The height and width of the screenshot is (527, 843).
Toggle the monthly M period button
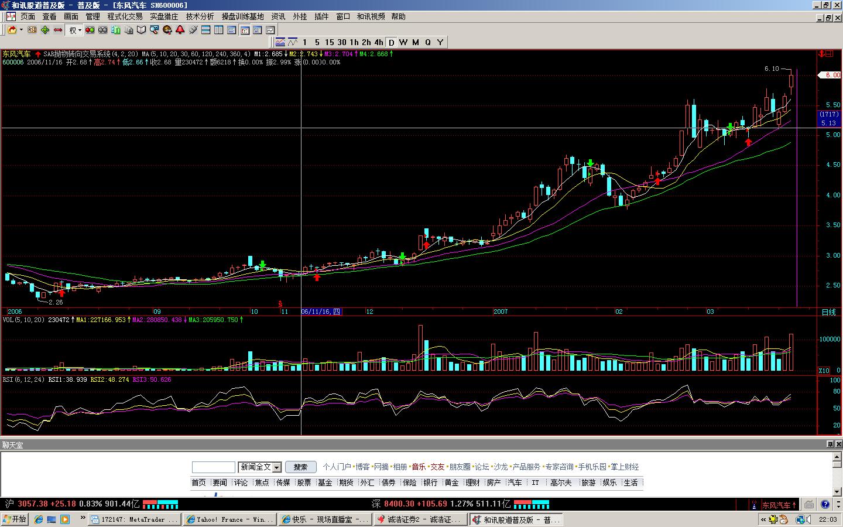click(x=416, y=42)
